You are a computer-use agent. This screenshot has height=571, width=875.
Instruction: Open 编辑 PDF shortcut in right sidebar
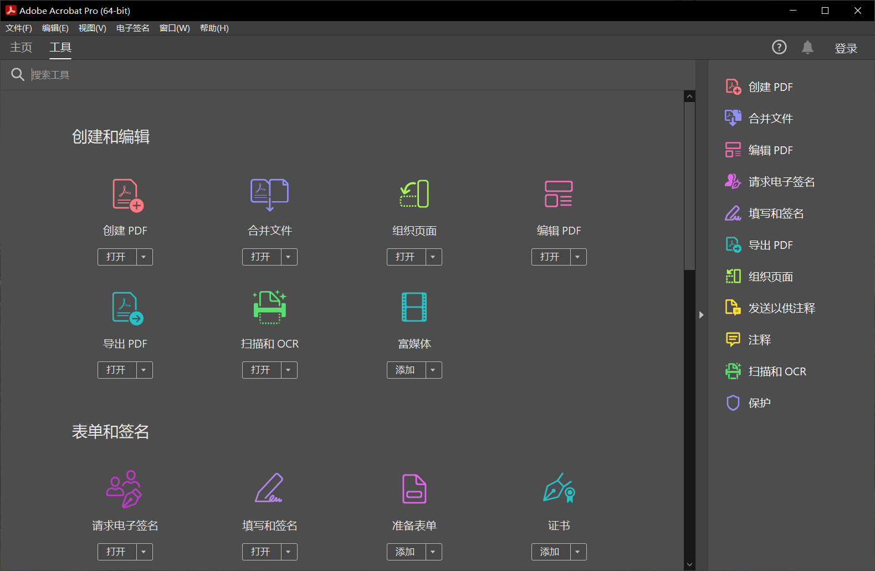(x=760, y=150)
